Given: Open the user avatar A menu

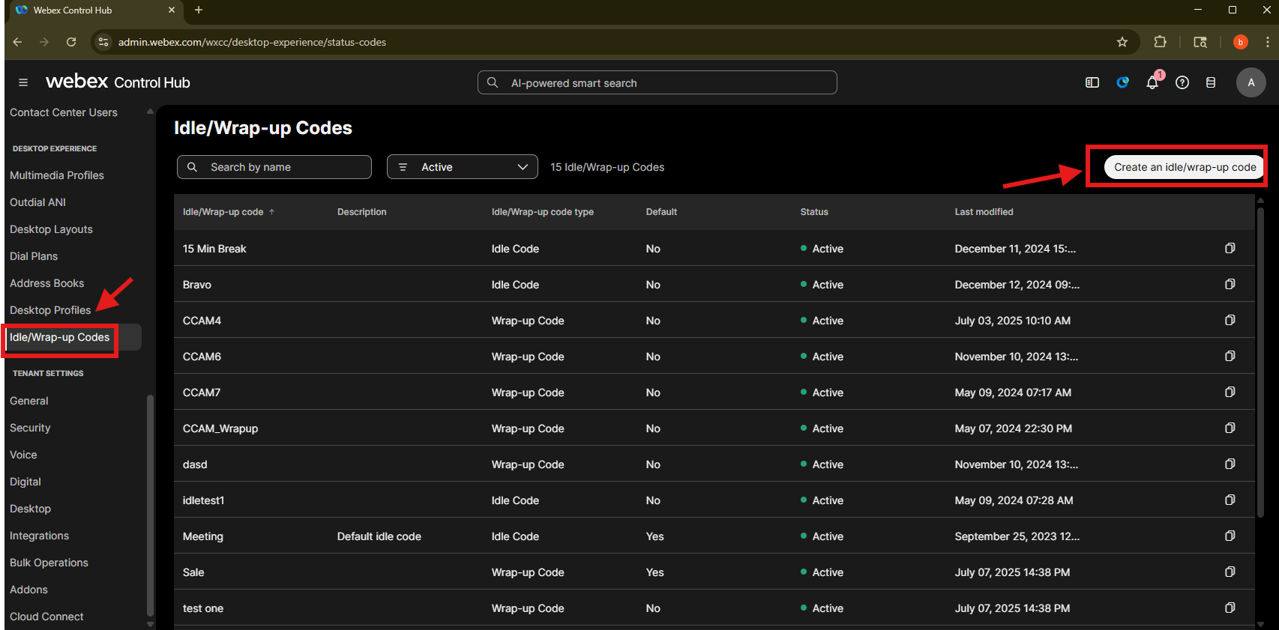Looking at the screenshot, I should (x=1251, y=82).
